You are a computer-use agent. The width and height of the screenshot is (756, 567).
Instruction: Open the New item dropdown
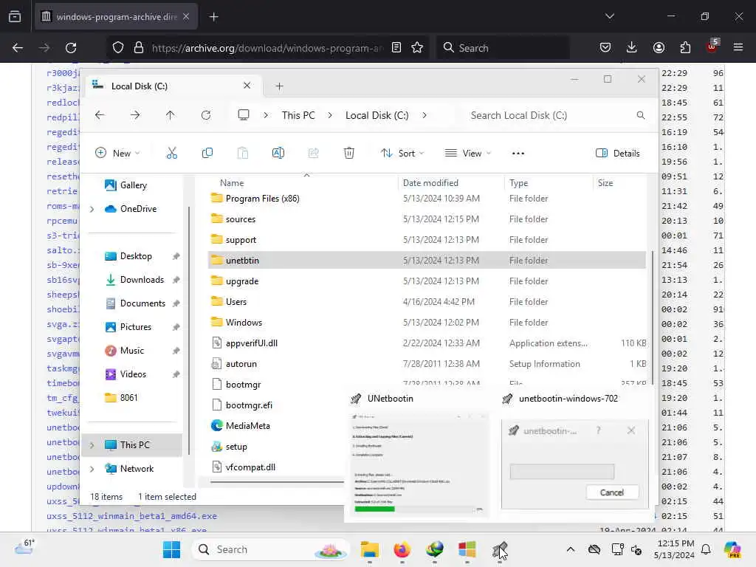coord(117,154)
